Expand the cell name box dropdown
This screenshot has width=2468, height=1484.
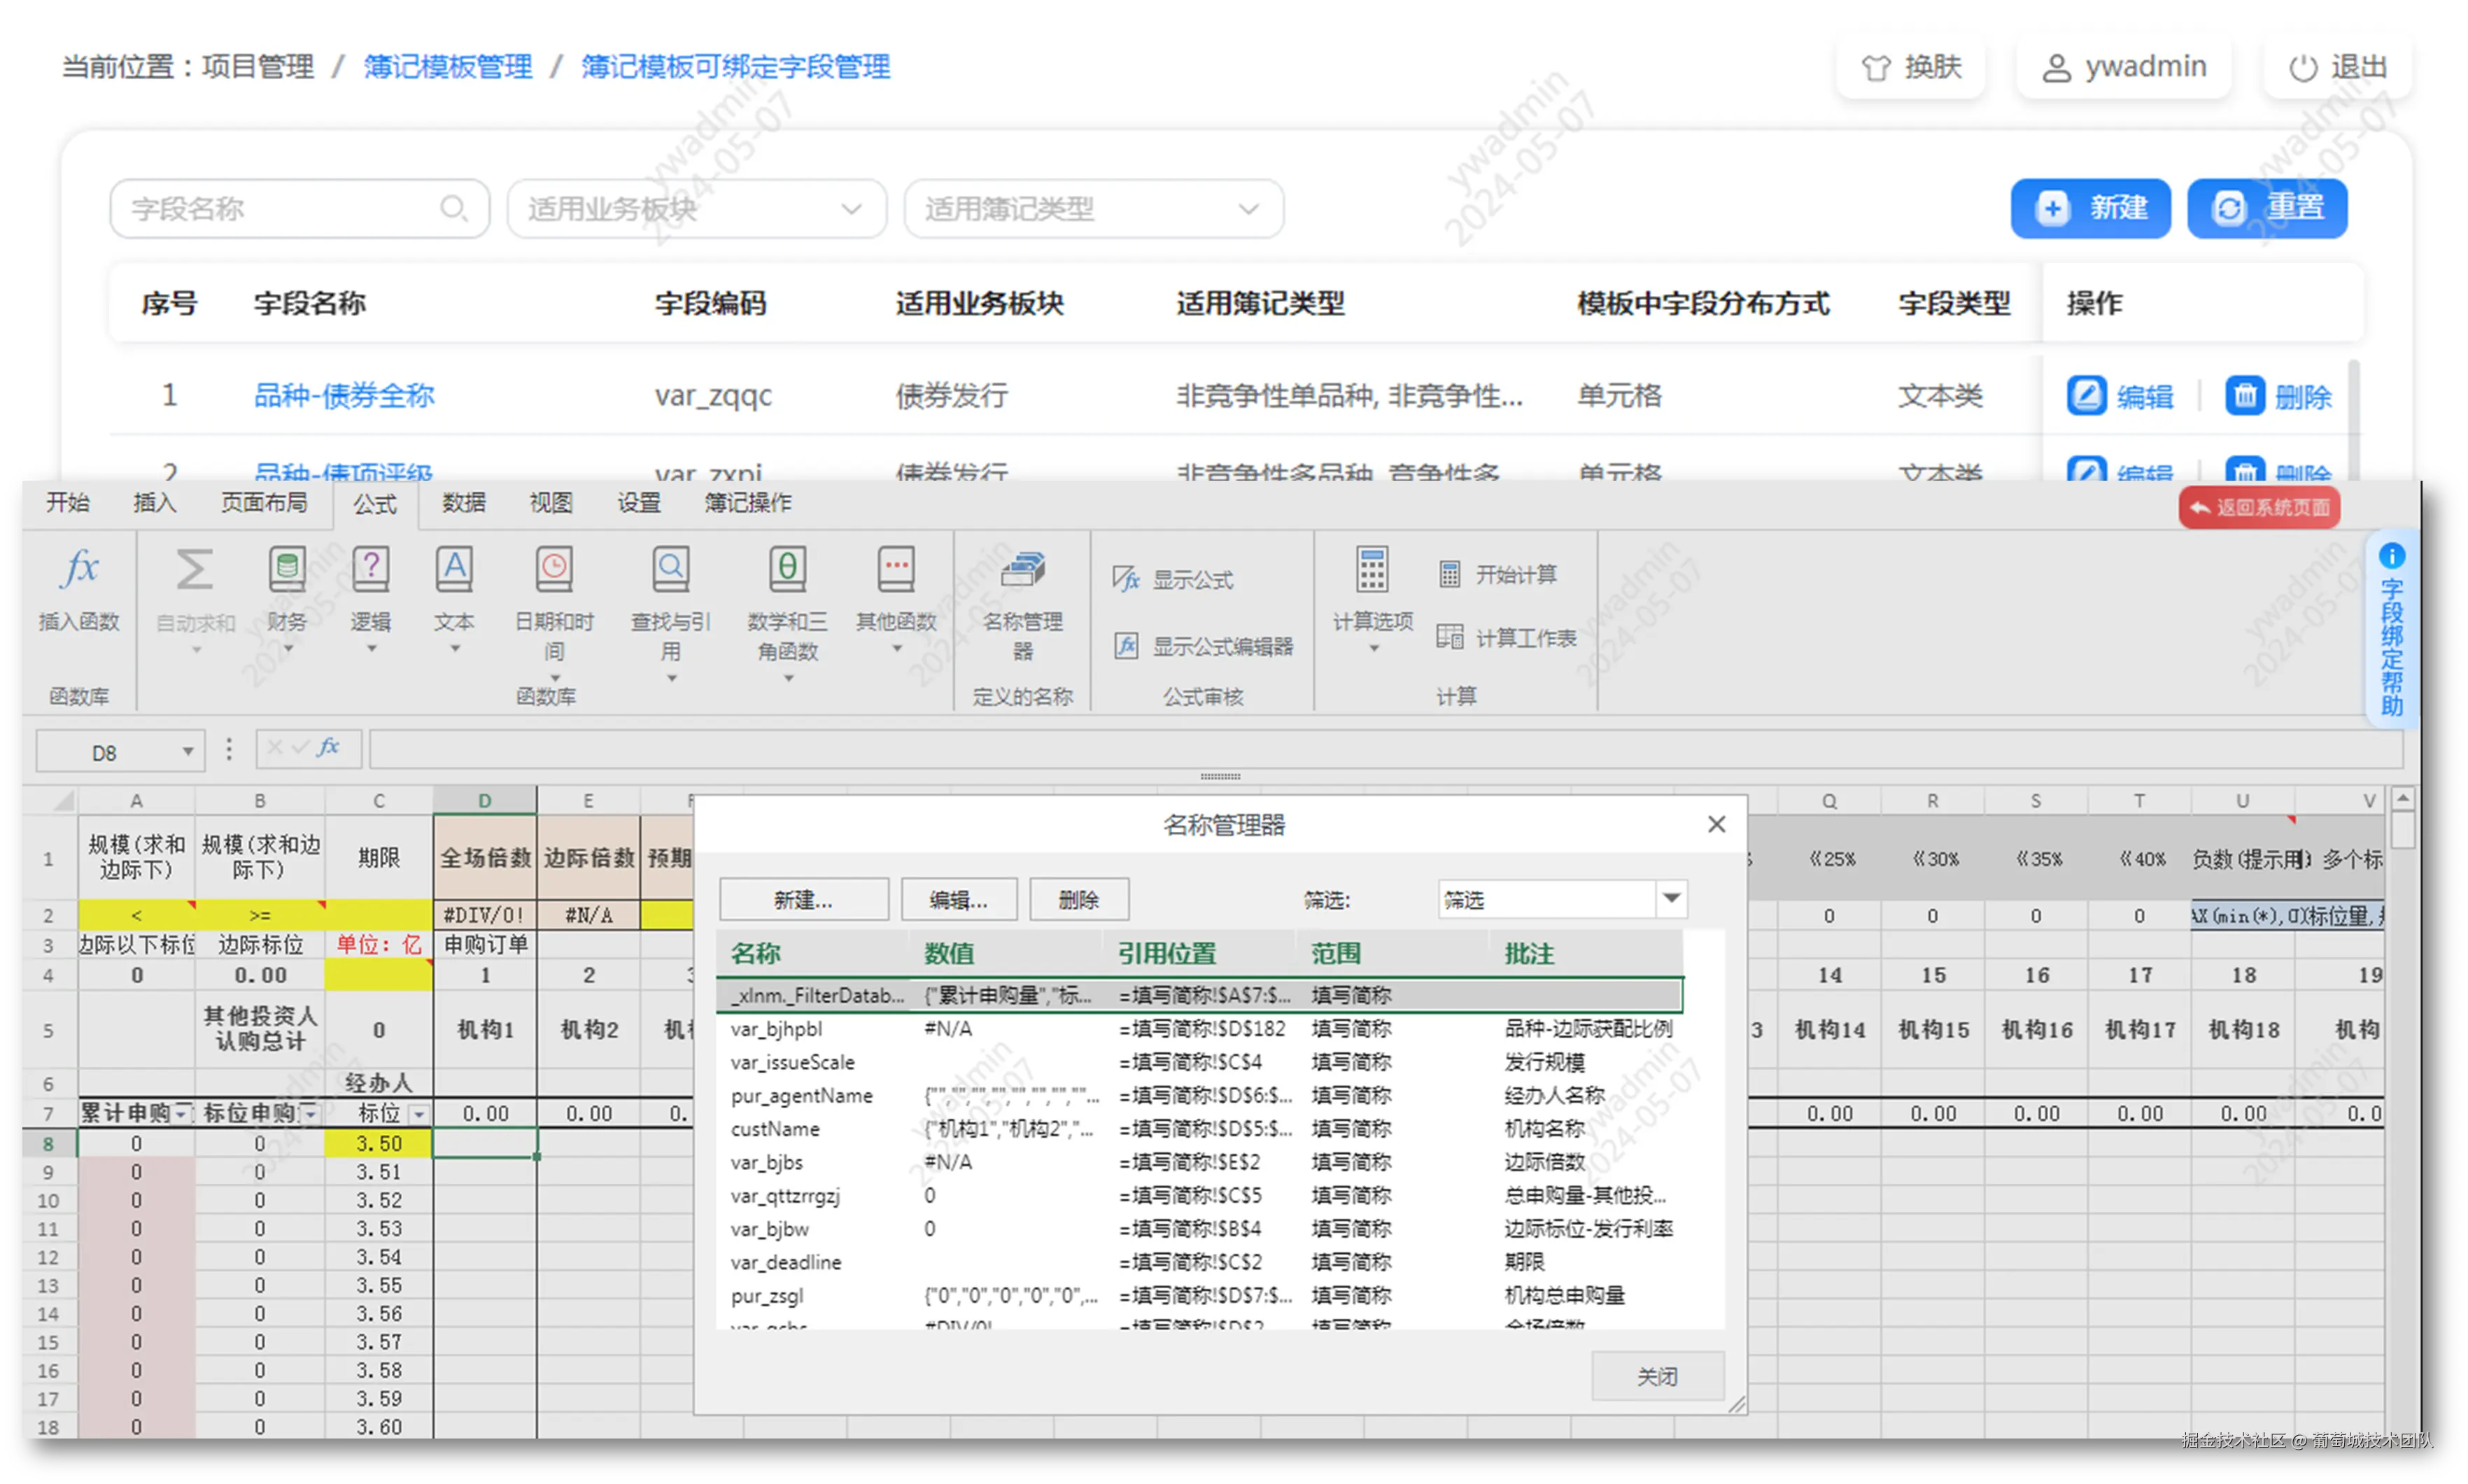click(187, 752)
